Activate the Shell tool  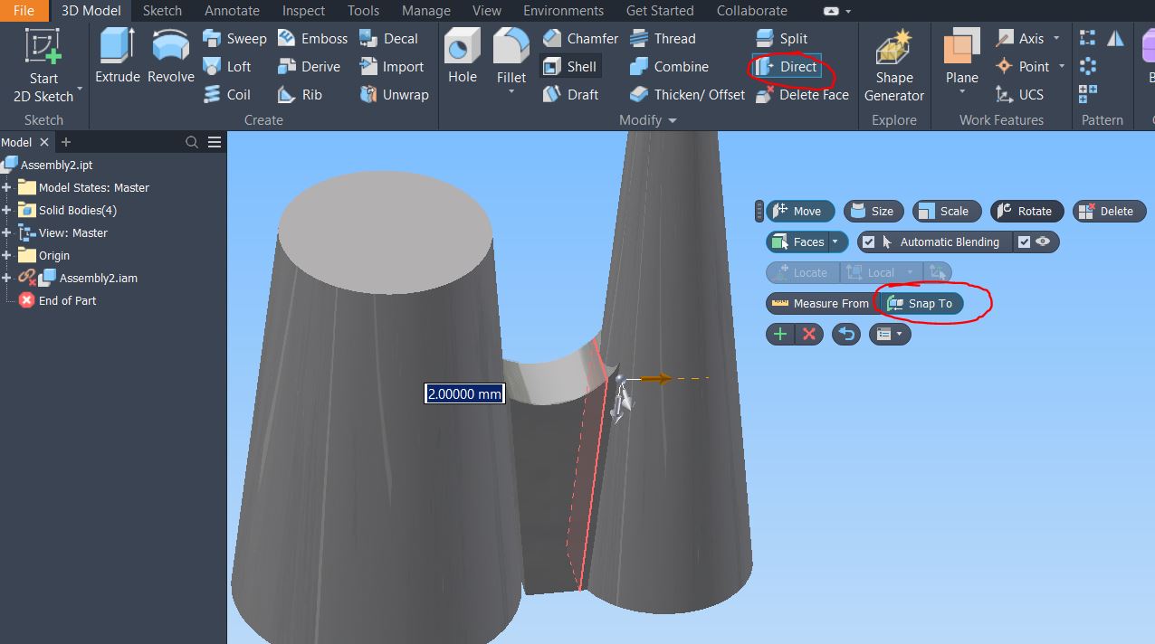(569, 67)
